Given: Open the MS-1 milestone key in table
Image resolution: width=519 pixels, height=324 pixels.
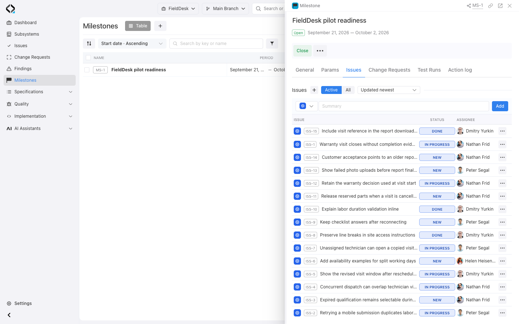Looking at the screenshot, I should (x=100, y=70).
